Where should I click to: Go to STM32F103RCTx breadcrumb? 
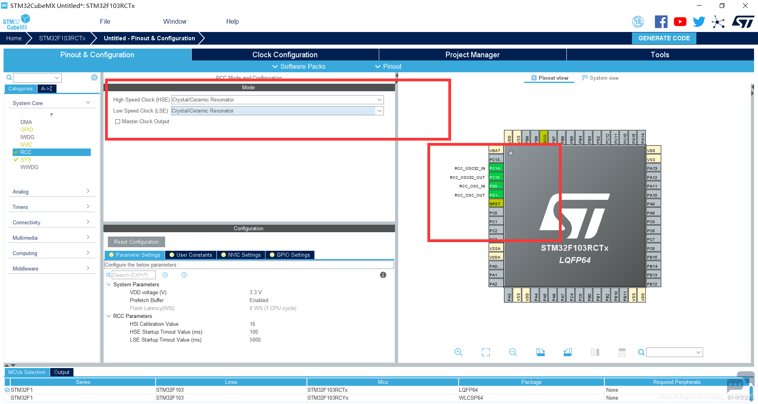pyautogui.click(x=62, y=38)
